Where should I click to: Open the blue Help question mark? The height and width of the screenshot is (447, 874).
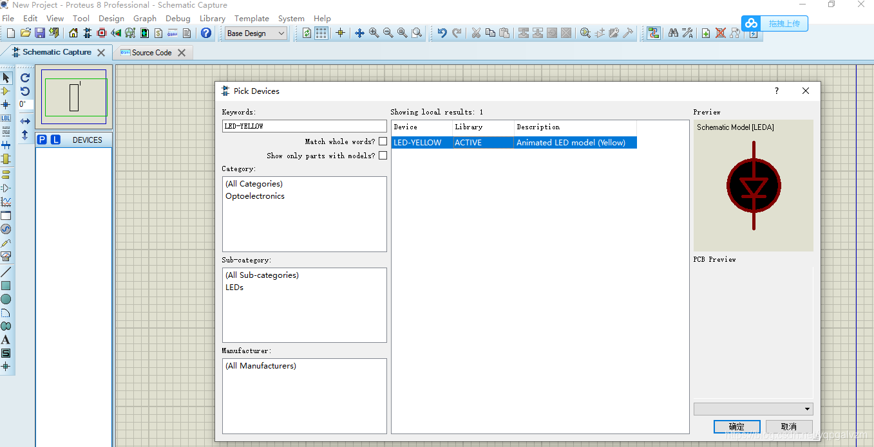pos(206,33)
